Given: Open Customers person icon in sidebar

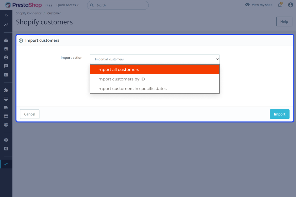Looking at the screenshot, I should coord(6,57).
